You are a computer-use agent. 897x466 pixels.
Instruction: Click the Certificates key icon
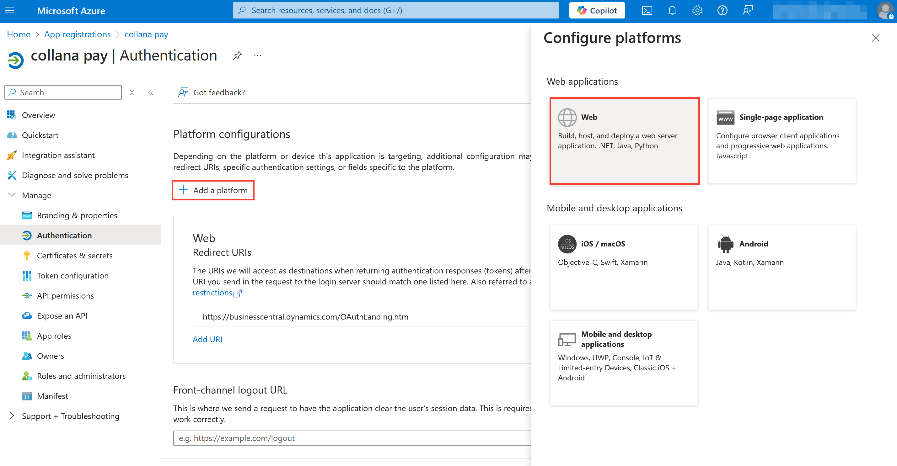[26, 256]
